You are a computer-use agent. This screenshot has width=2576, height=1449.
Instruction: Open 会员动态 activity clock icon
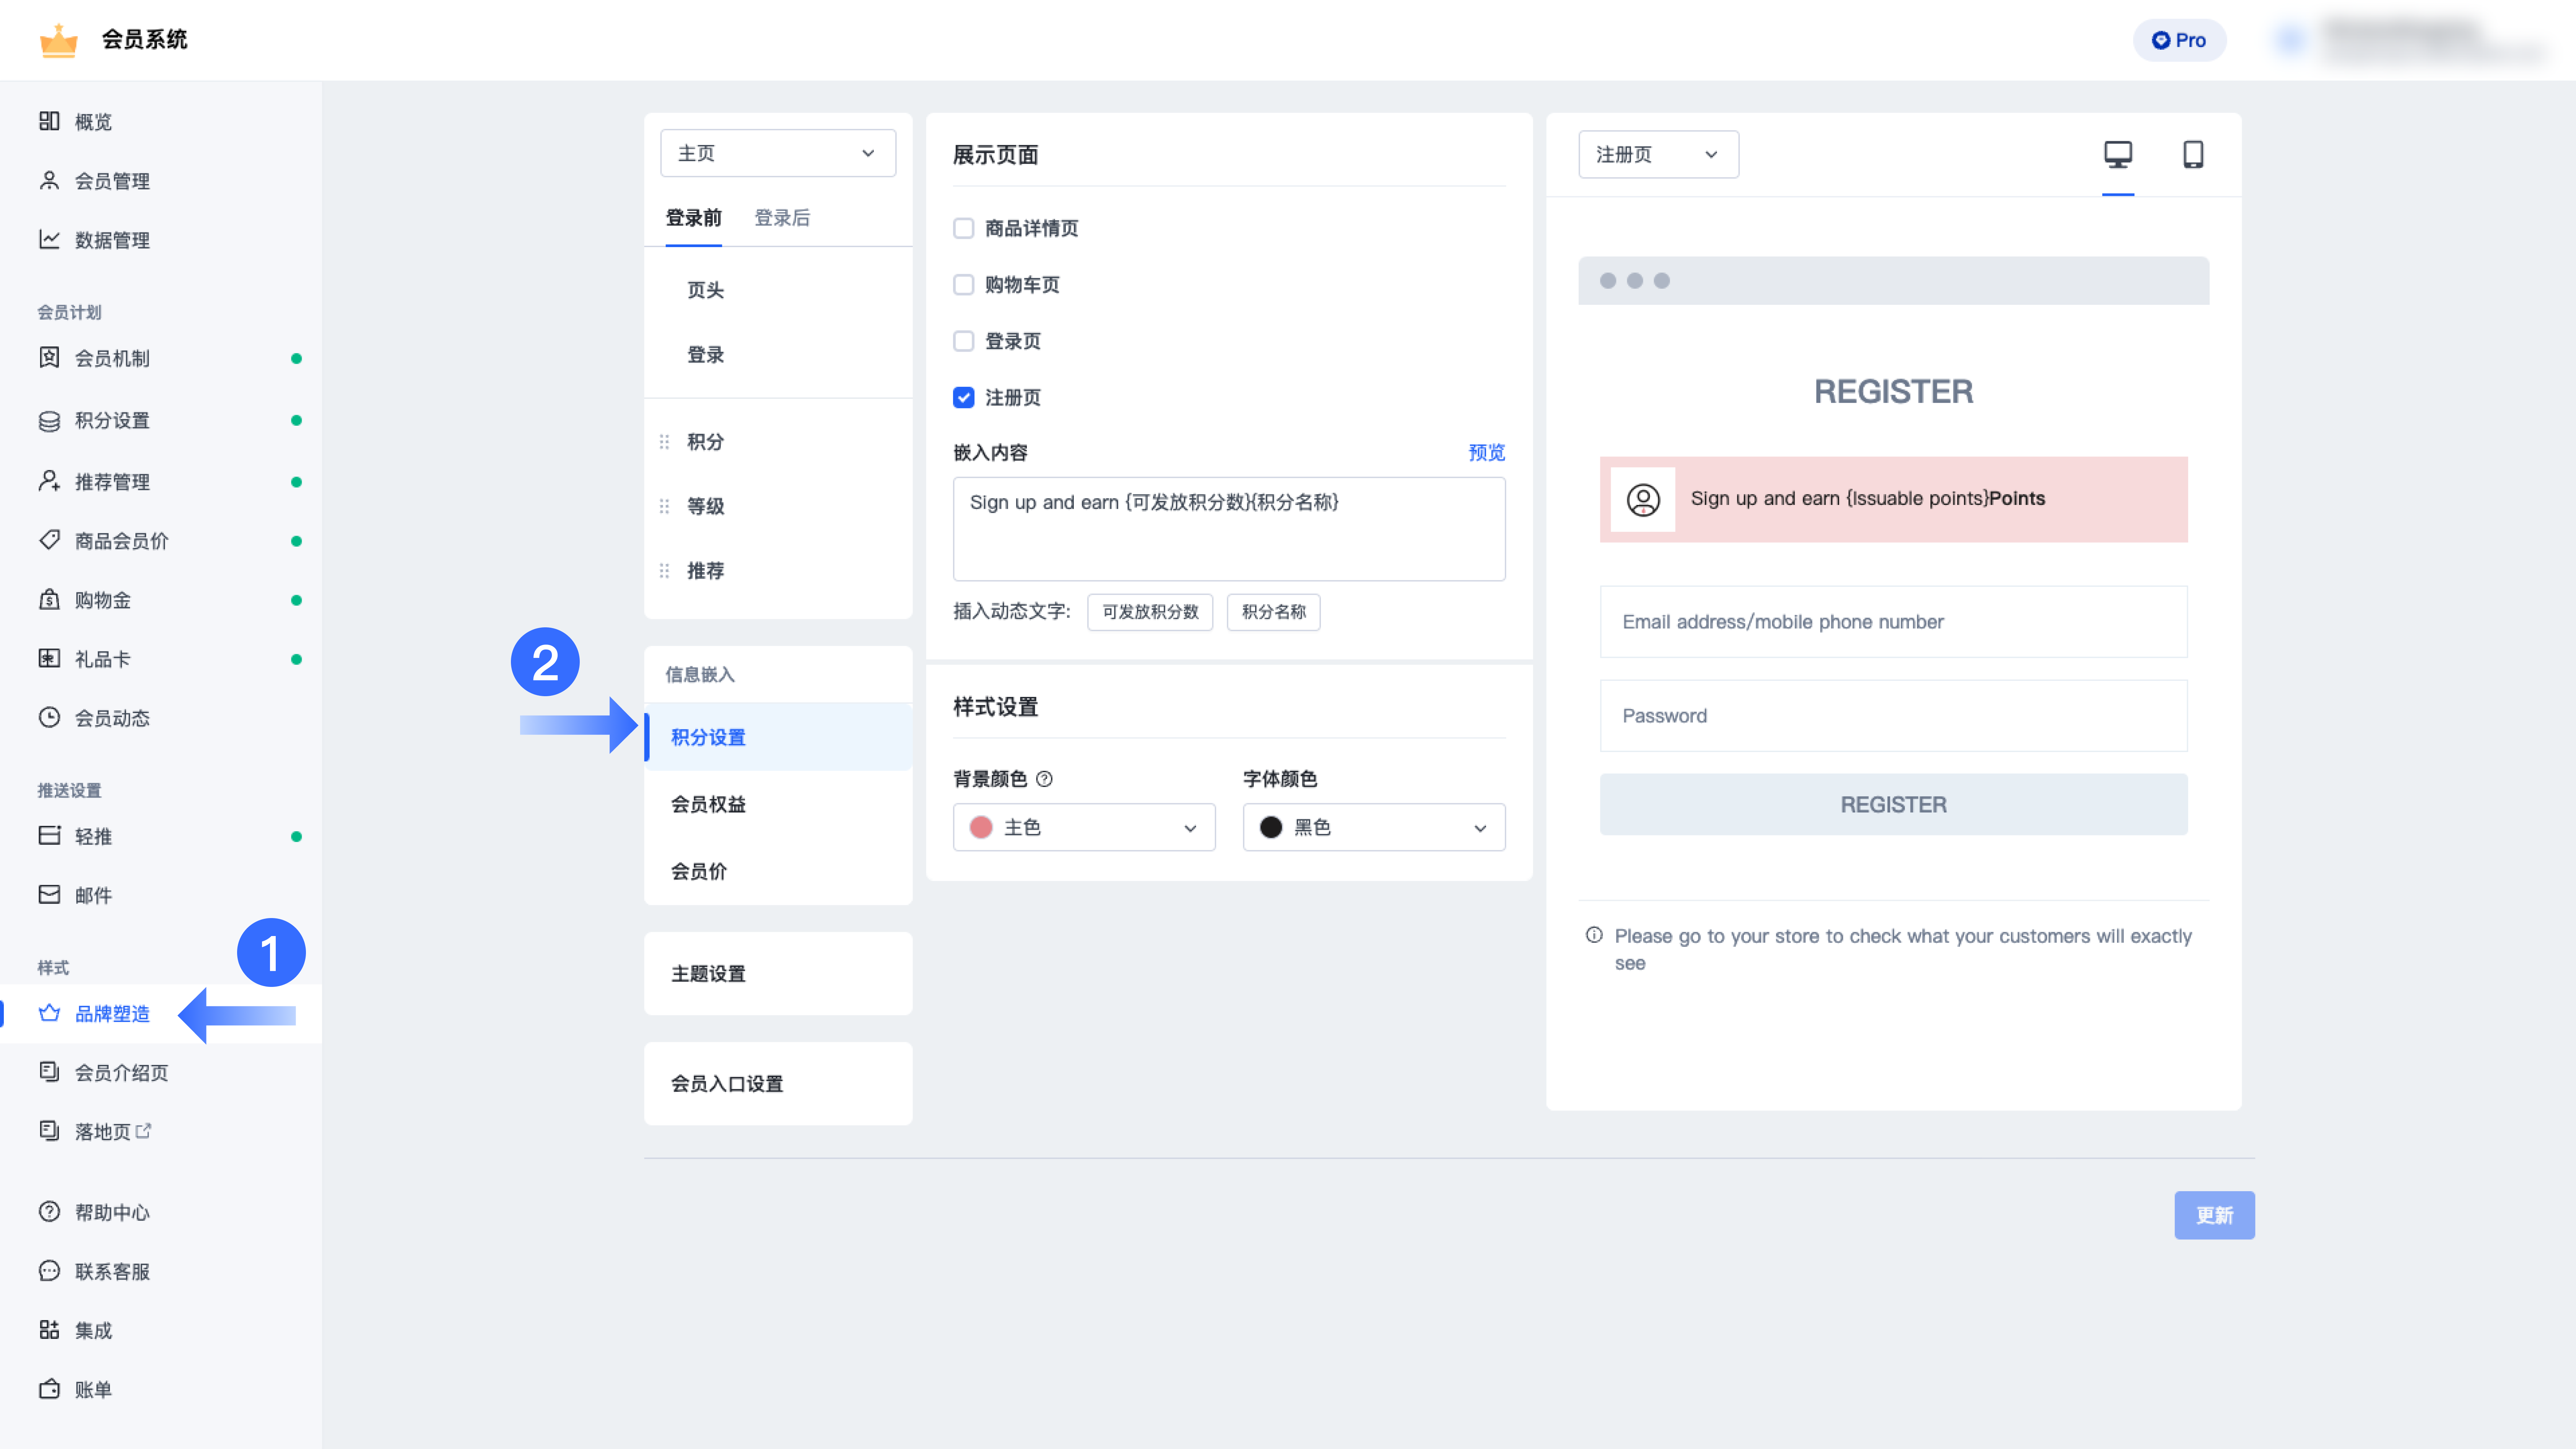(49, 717)
